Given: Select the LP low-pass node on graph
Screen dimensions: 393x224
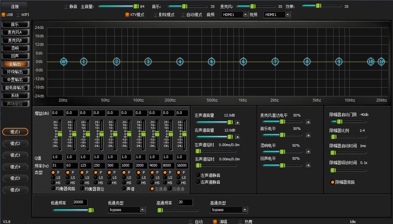Looking at the screenshot, I should pos(381,61).
